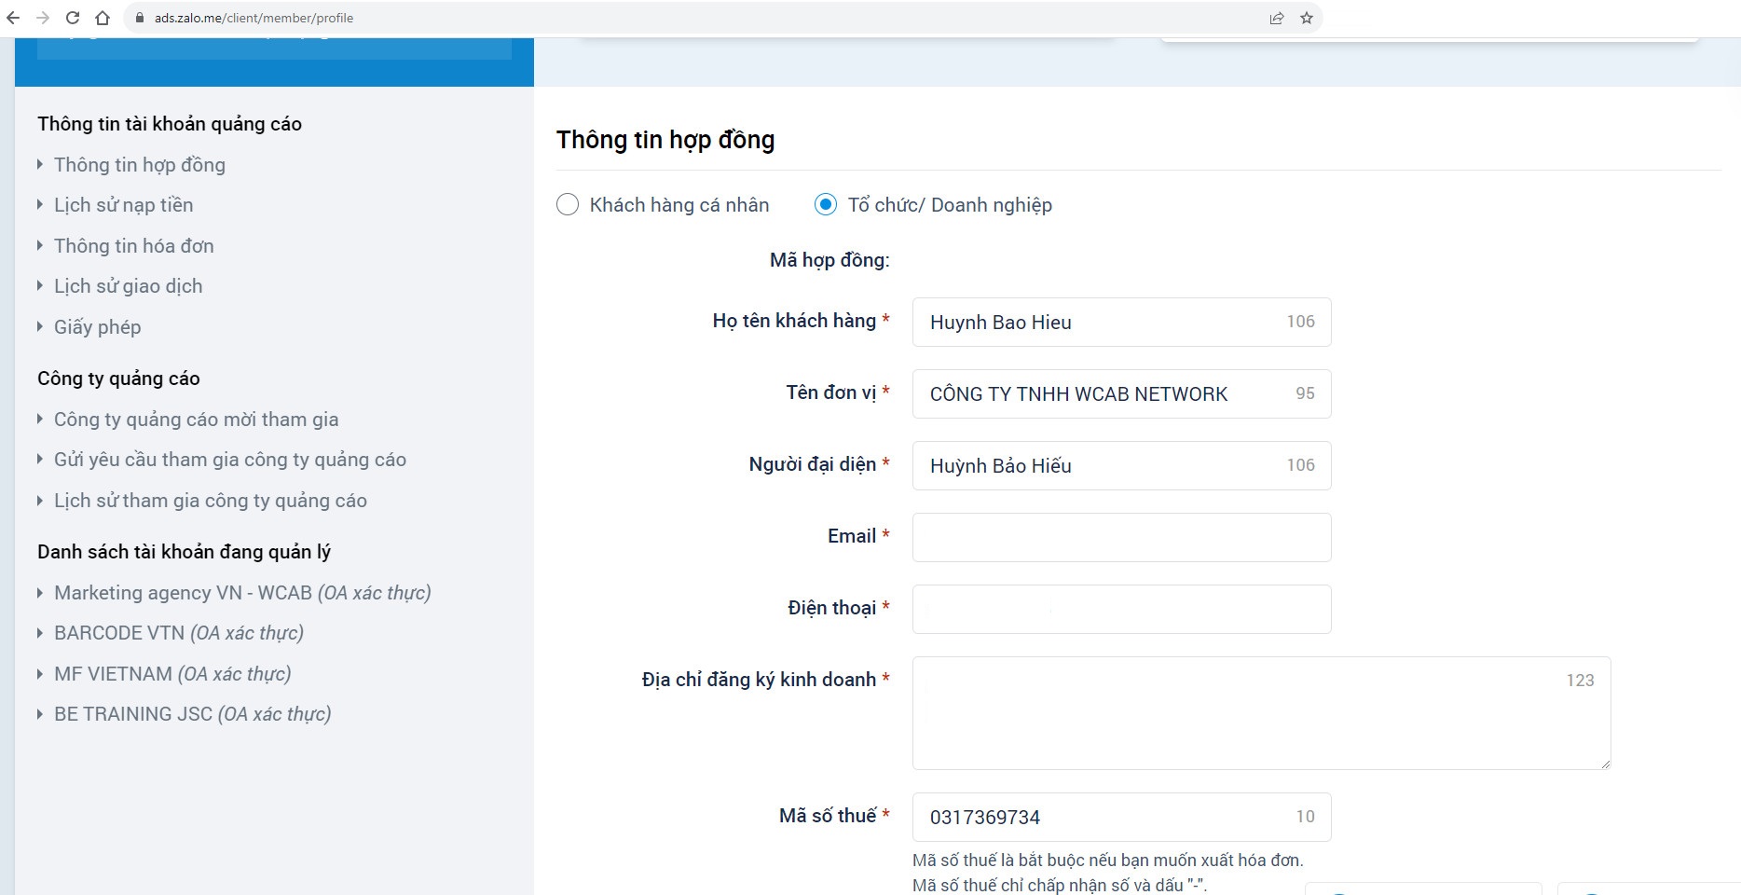Screen dimensions: 1741x895
Task: Open Thông tin hóa đơn sidebar link
Action: point(134,246)
